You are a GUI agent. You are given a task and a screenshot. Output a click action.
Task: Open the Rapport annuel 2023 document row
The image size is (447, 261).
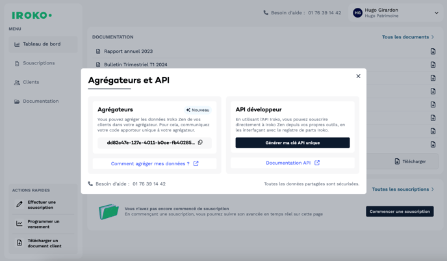pyautogui.click(x=265, y=51)
